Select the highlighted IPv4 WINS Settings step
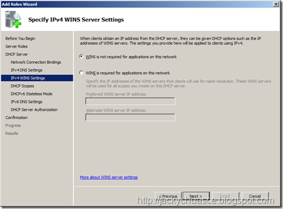Image resolution: width=283 pixels, height=209 pixels. click(37, 78)
